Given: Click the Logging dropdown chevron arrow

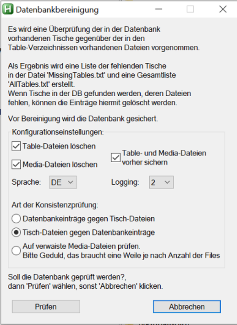Looking at the screenshot, I should (167, 182).
